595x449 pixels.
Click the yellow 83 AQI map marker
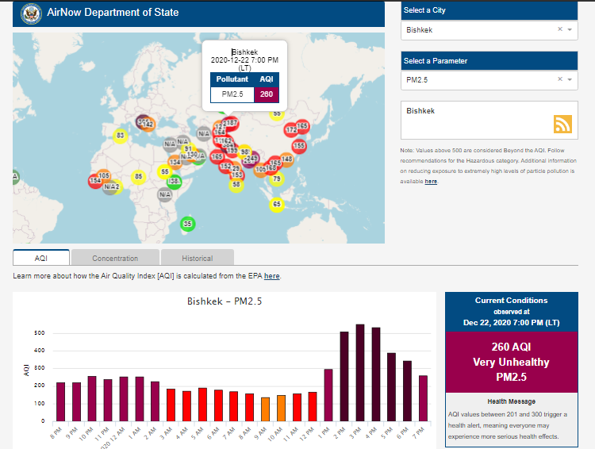coord(120,136)
